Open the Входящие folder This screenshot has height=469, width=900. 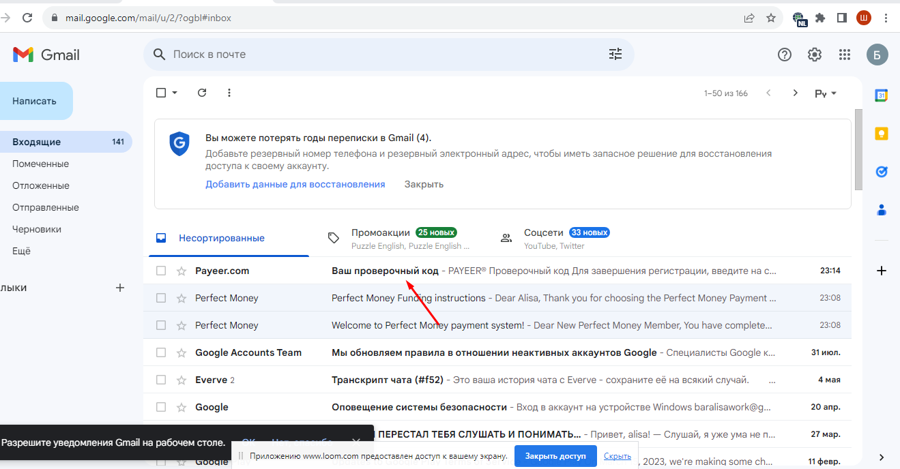point(66,142)
